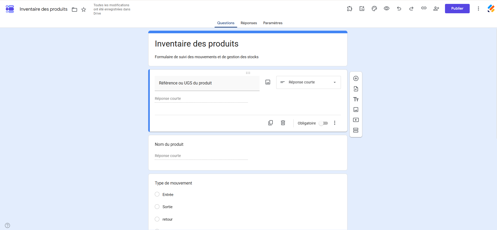This screenshot has height=230, width=497.
Task: Add an image from side toolbar
Action: 356,110
